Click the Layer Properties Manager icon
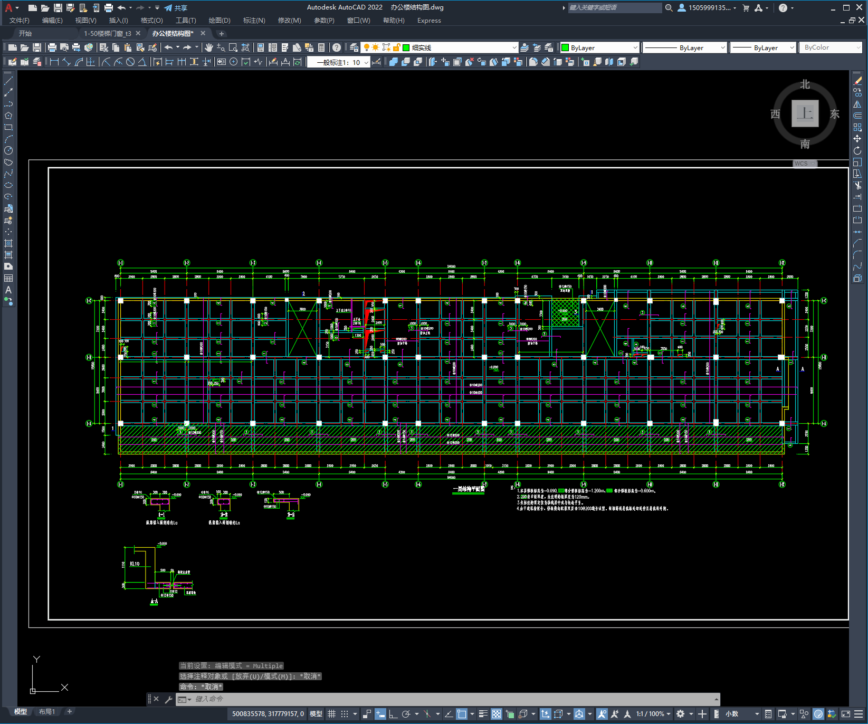868x724 pixels. (x=354, y=47)
